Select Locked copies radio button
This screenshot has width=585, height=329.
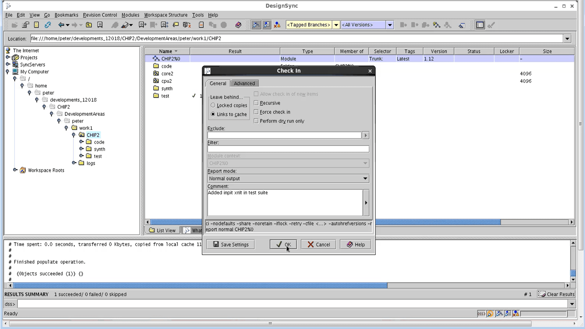[213, 105]
